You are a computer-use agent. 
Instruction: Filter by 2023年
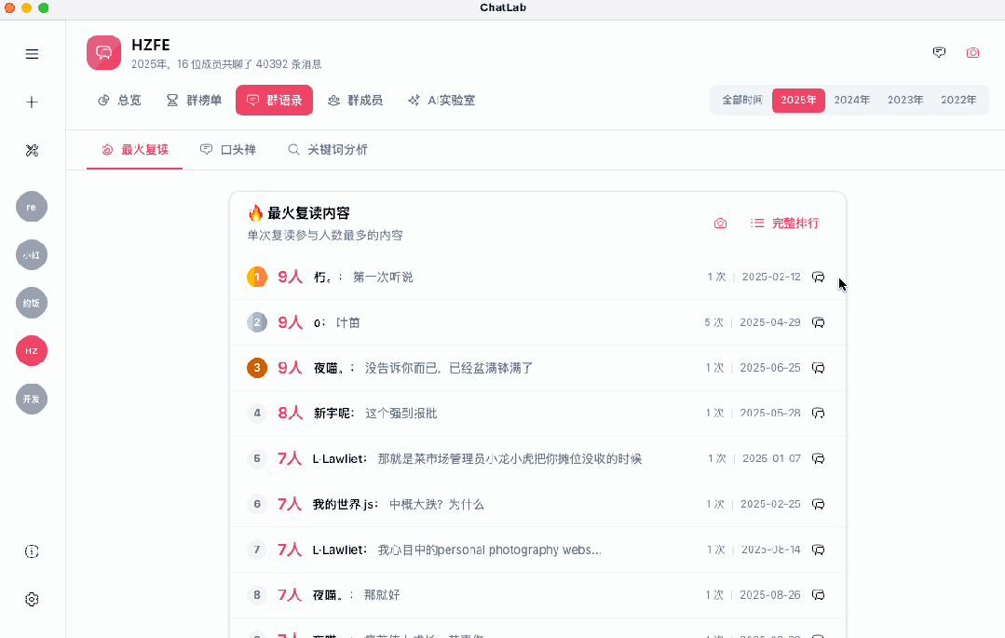click(x=905, y=100)
